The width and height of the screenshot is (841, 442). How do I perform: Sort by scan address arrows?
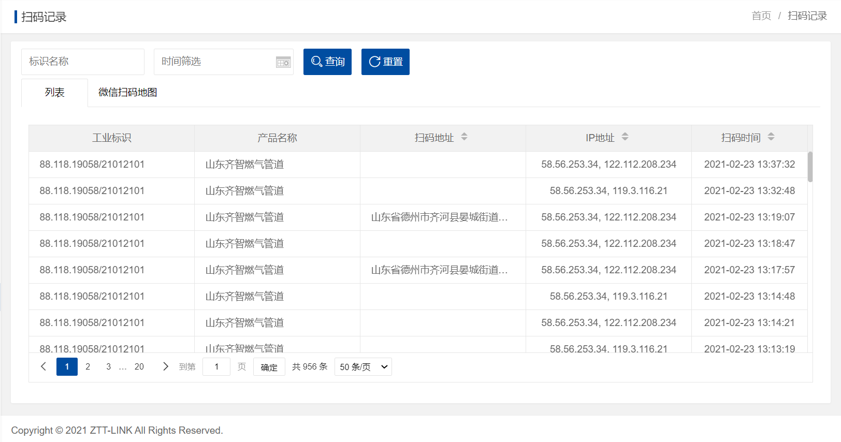(x=464, y=137)
